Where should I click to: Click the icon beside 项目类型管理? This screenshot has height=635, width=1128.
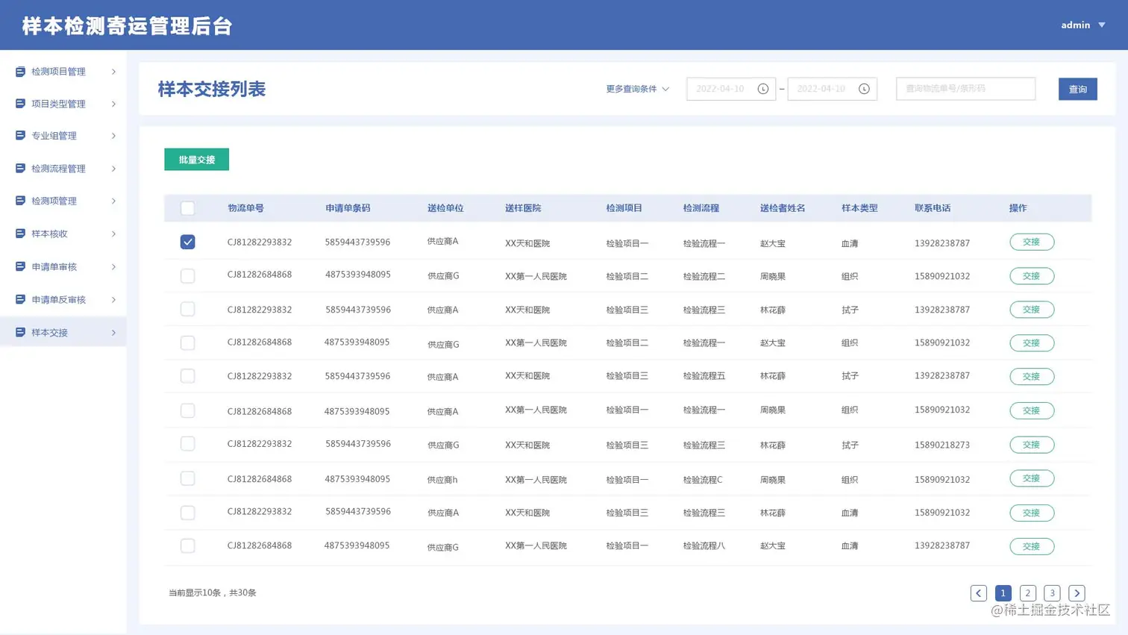(x=20, y=104)
